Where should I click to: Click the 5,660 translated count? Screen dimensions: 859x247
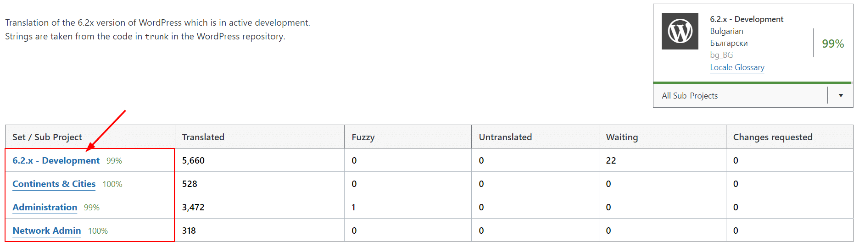pos(193,161)
